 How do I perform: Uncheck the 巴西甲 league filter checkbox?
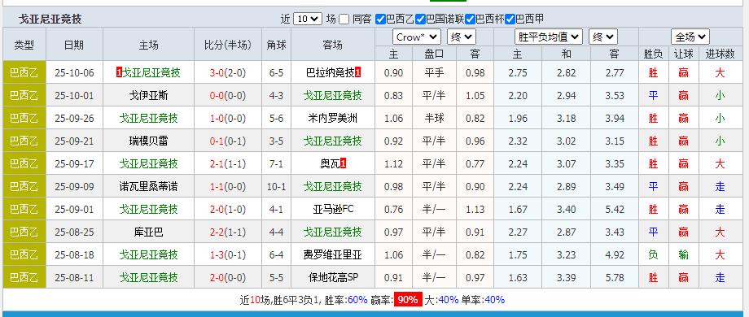pos(510,19)
